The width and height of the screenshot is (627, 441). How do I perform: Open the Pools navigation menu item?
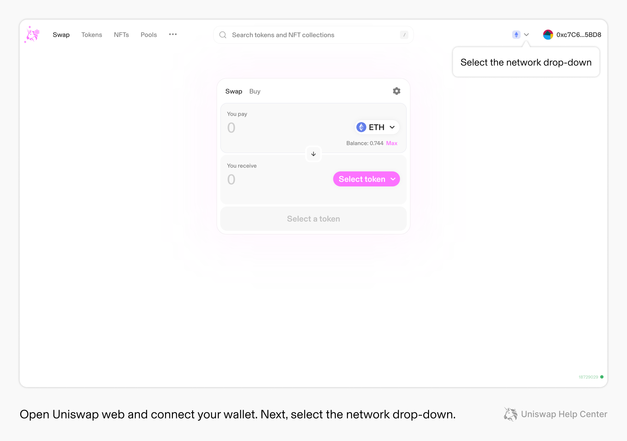[148, 34]
